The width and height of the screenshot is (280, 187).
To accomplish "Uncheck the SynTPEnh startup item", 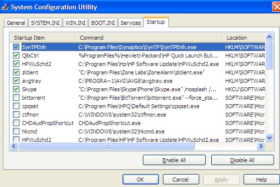I will 16,47.
